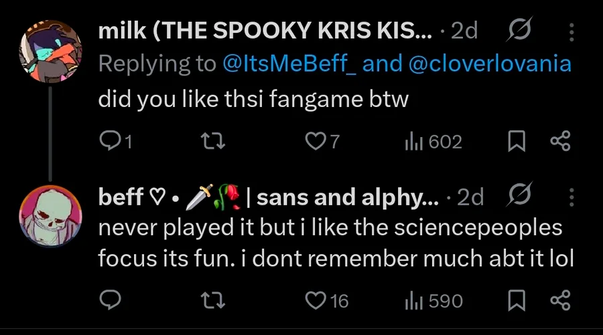Like milk's tweet with 7 likes
This screenshot has height=335, width=603.
(315, 141)
